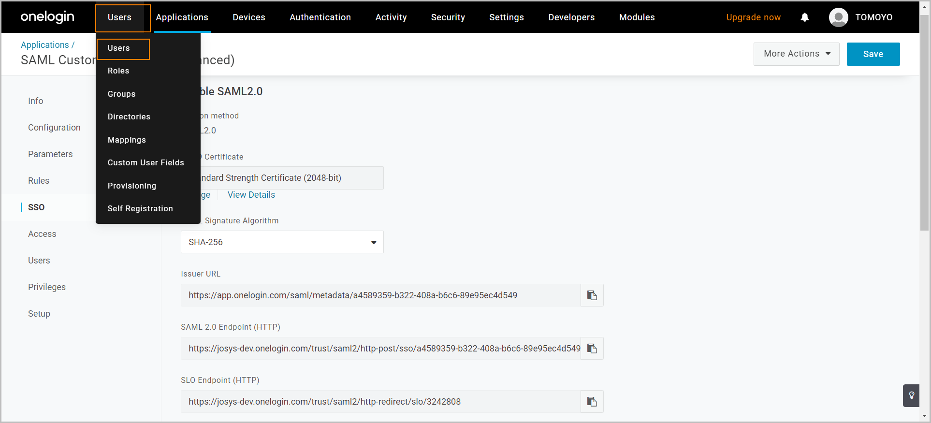Click the scrollbar down arrow

924,416
